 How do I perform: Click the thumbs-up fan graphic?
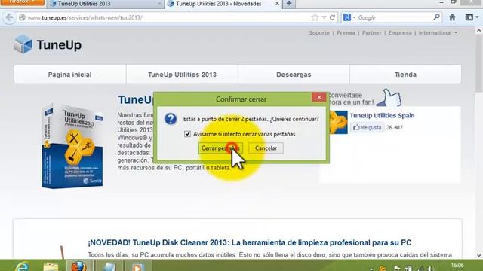(x=389, y=98)
